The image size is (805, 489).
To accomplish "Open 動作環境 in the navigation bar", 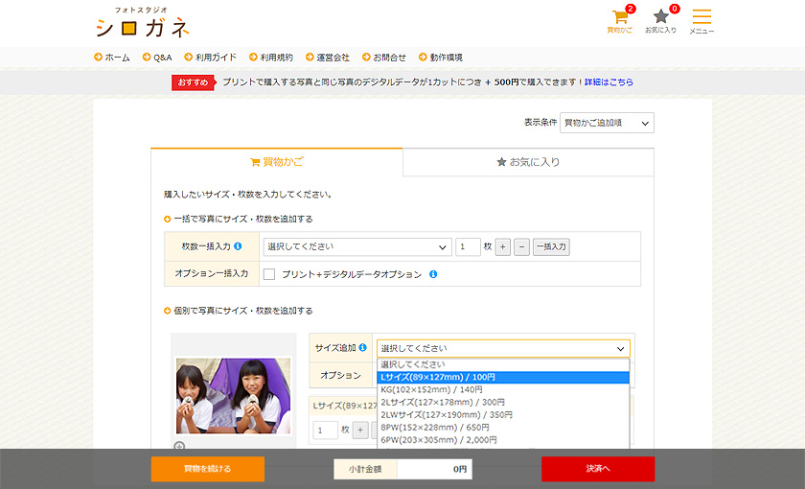I will click(x=441, y=58).
